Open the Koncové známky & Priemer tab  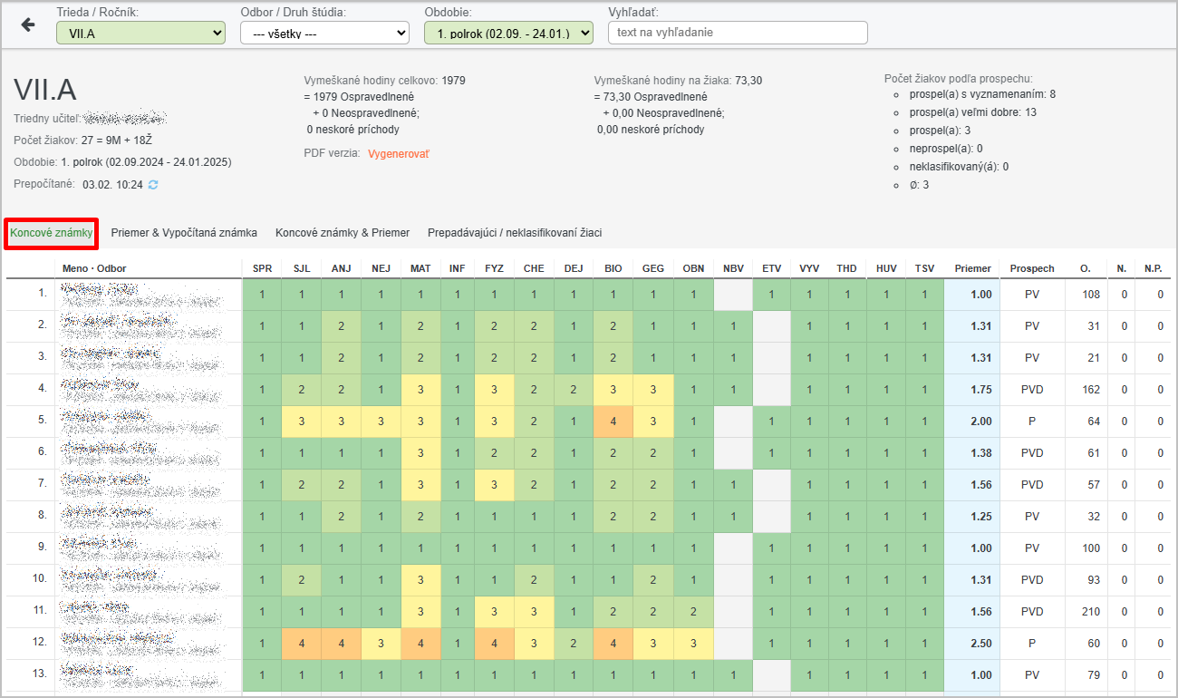tap(343, 233)
